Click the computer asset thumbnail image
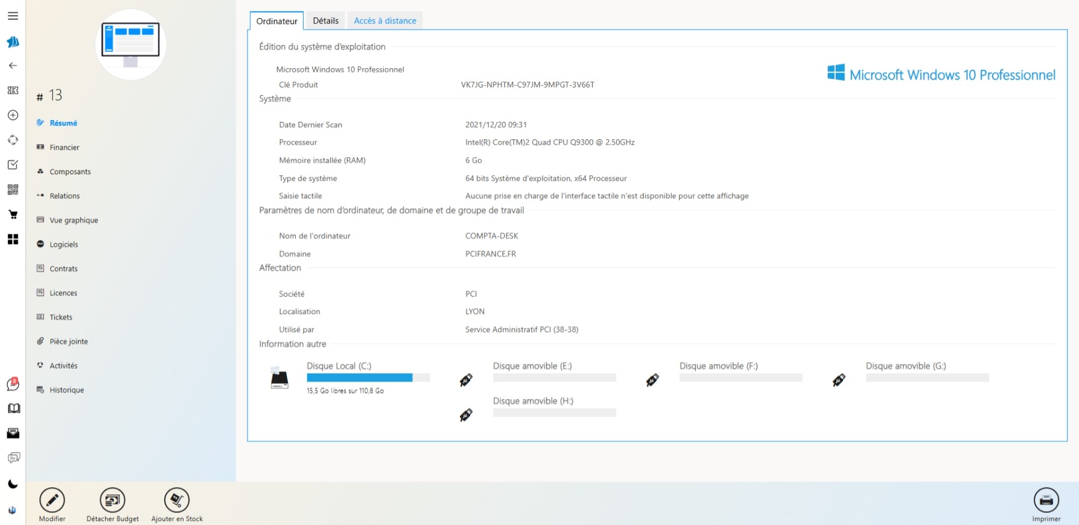The image size is (1079, 525). click(x=131, y=45)
